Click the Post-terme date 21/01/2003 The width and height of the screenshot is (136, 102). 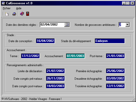pos(115,56)
